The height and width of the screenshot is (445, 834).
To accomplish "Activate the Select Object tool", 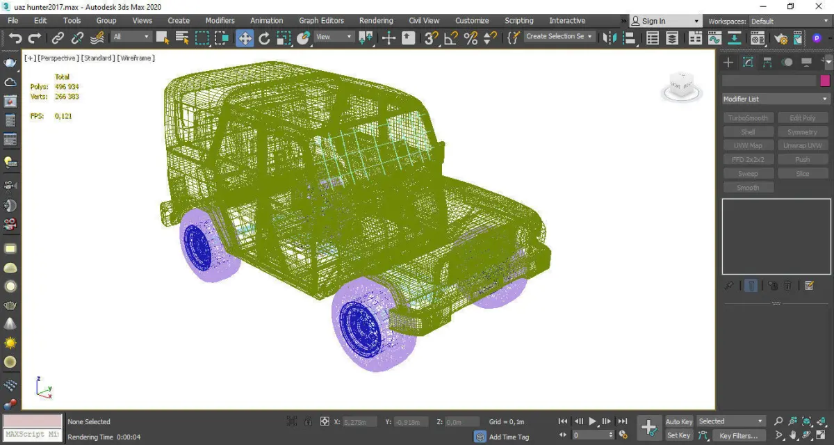I will coord(163,38).
